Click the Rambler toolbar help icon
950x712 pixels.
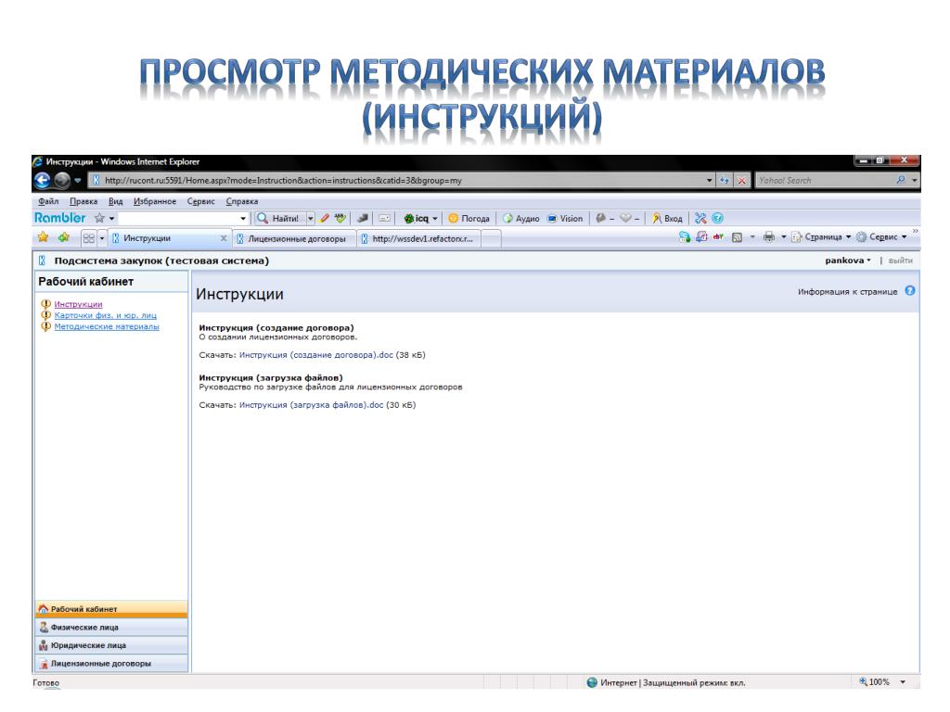tap(717, 218)
